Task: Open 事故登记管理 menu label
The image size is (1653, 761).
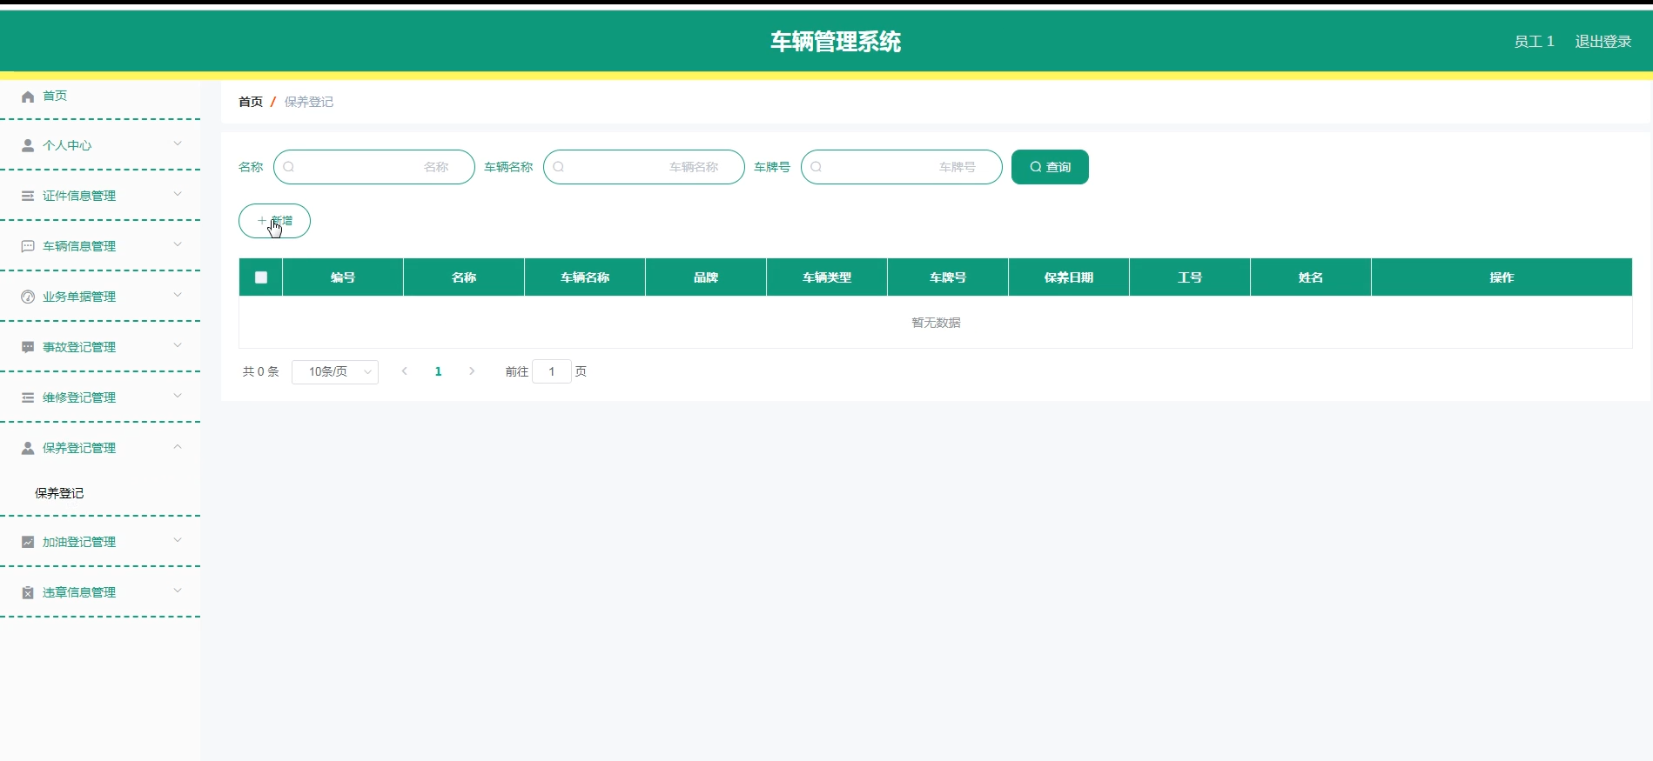Action: (79, 347)
